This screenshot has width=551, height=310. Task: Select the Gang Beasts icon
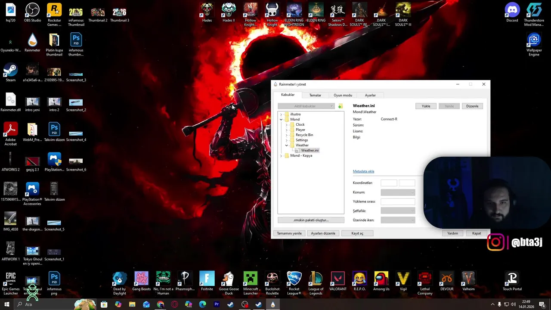[x=141, y=281]
